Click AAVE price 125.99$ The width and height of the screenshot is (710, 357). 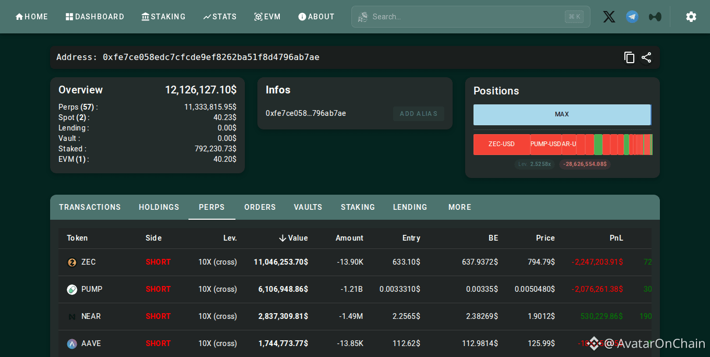541,343
